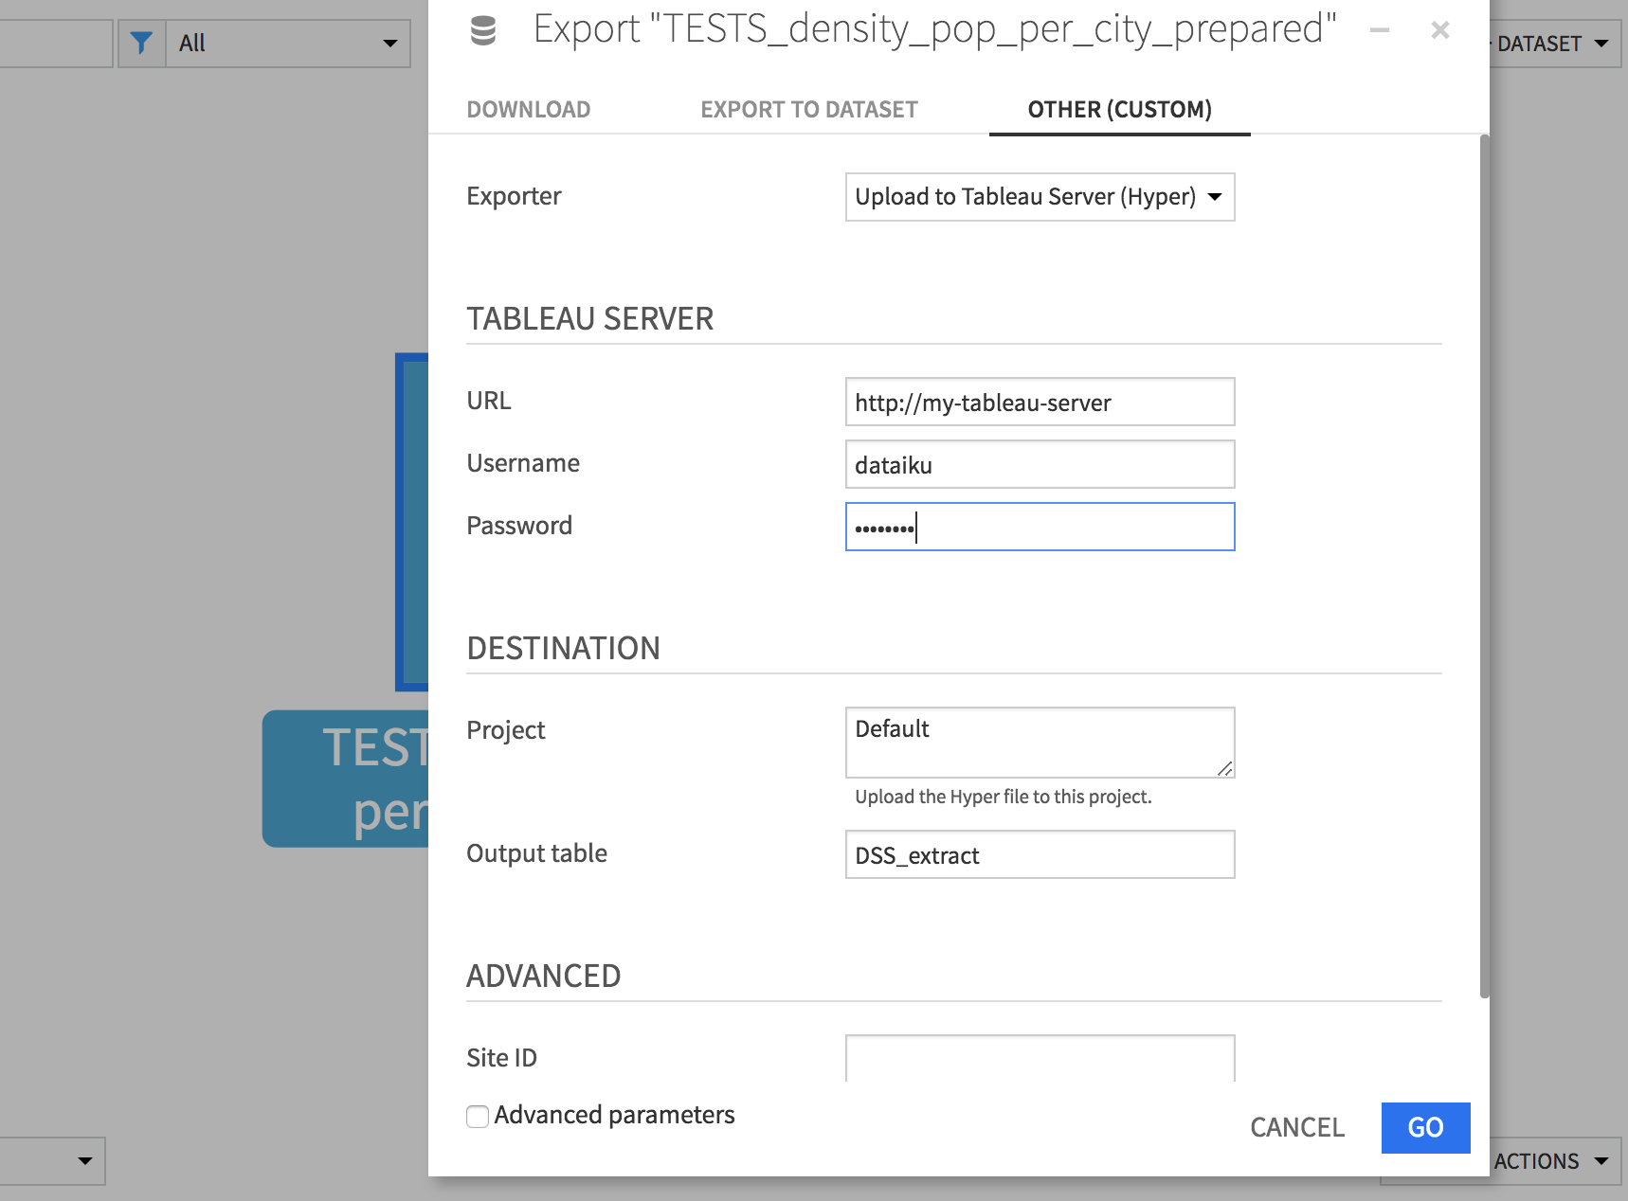Viewport: 1628px width, 1201px height.
Task: Open the bottom-left dropdown arrow
Action: 84,1161
